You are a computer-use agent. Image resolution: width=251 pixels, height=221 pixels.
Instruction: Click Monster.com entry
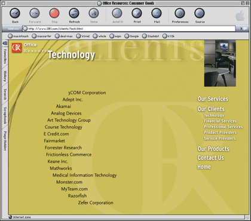(x=69, y=182)
